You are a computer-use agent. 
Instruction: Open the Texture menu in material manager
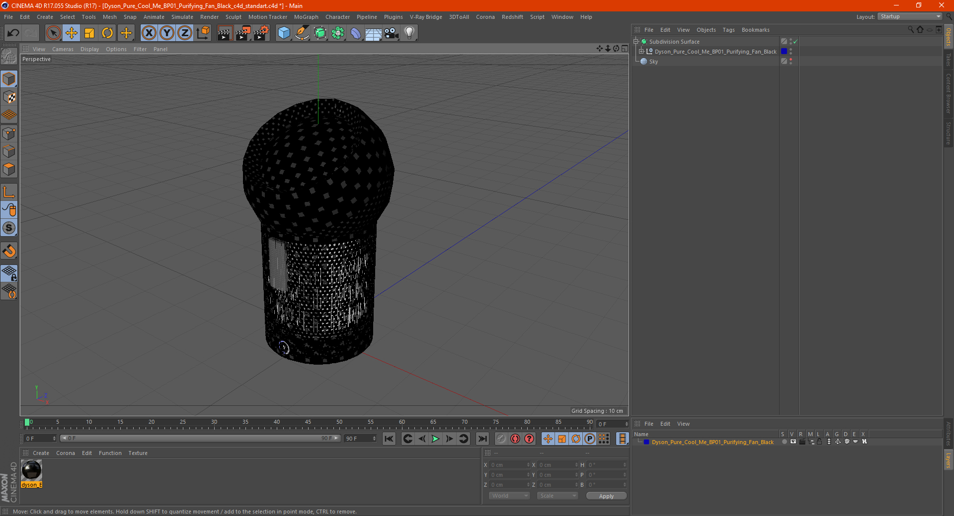pyautogui.click(x=138, y=453)
